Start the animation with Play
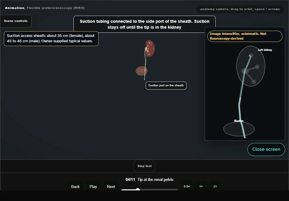 pyautogui.click(x=93, y=187)
